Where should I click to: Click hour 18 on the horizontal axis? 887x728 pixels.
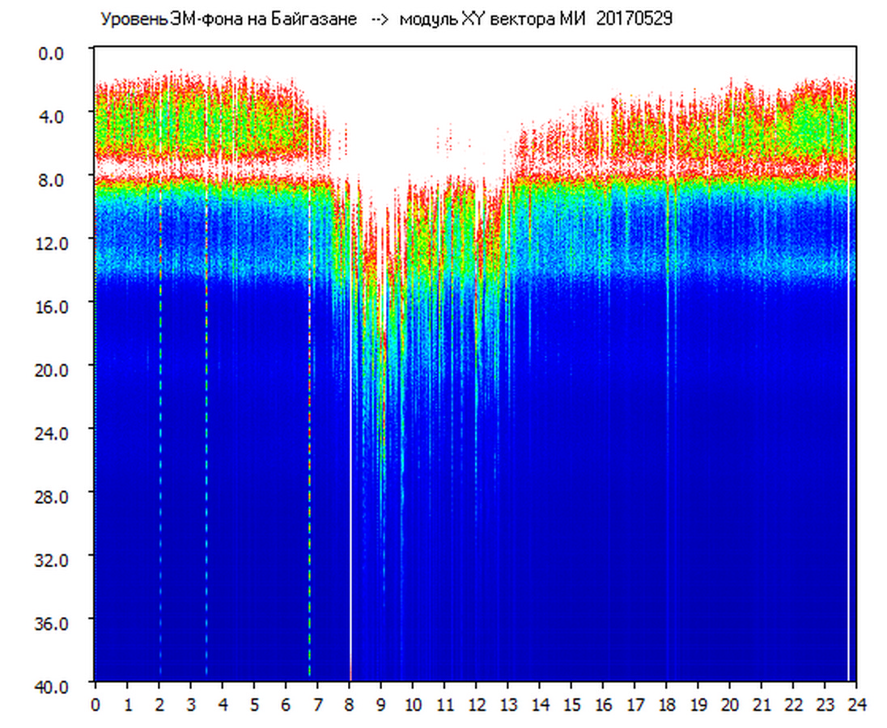[667, 705]
